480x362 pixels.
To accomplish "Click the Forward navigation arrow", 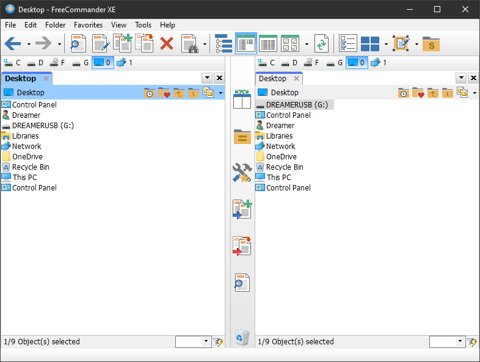I will (x=43, y=44).
